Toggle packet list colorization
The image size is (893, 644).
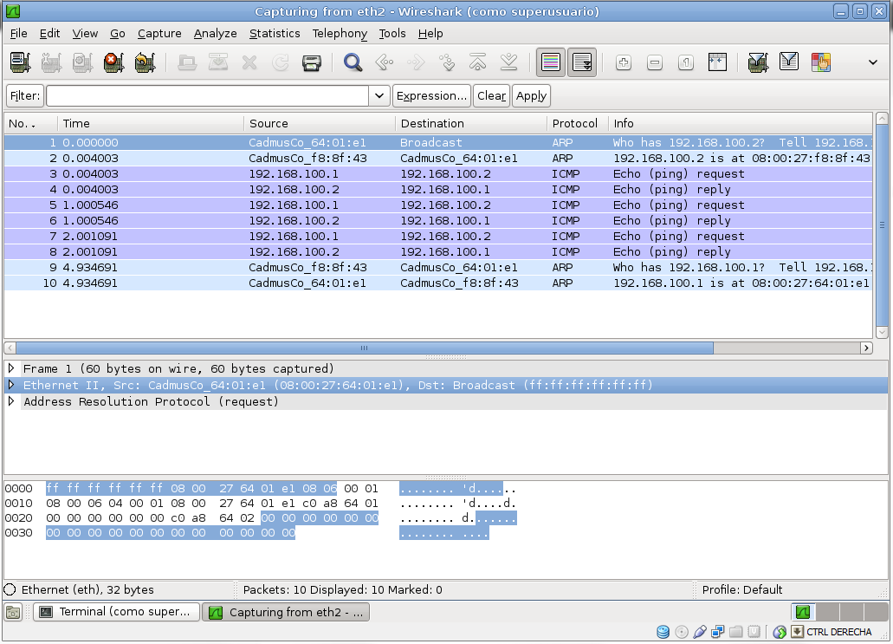coord(552,62)
